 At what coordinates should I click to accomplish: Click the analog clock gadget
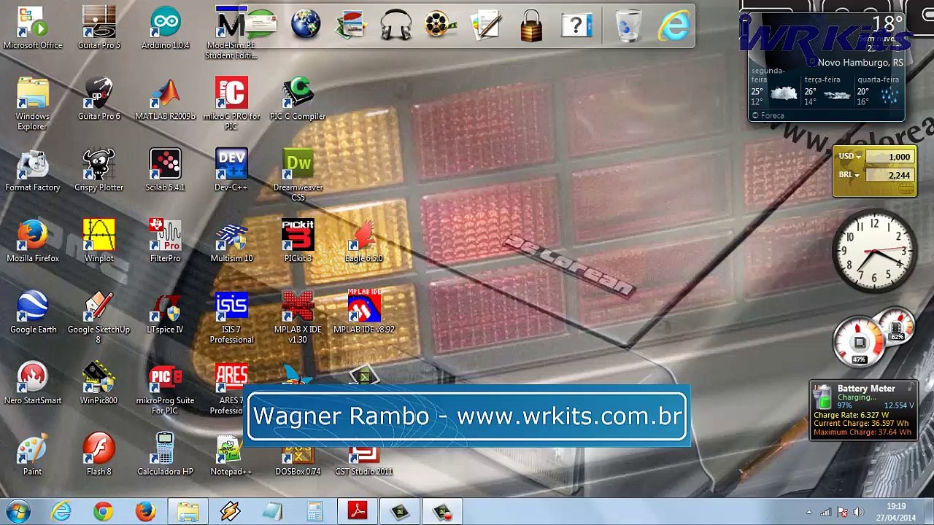[x=875, y=250]
